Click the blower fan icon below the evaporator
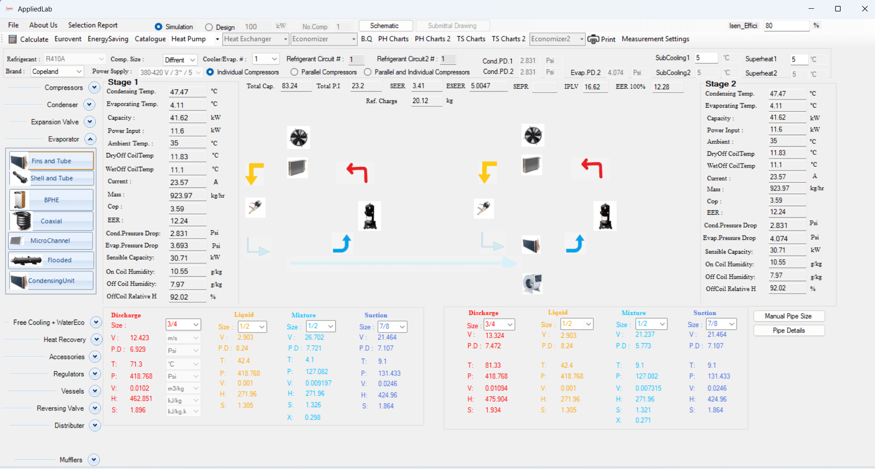 pos(532,284)
